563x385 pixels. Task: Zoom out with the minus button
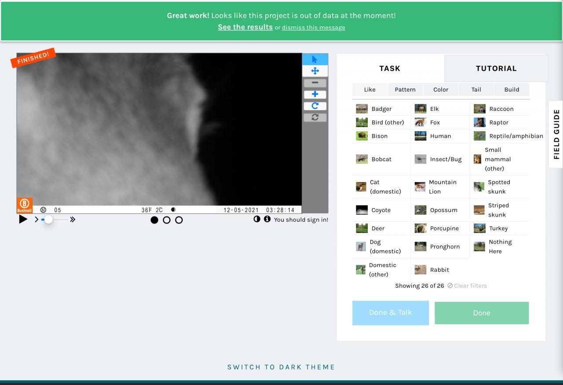(x=315, y=83)
